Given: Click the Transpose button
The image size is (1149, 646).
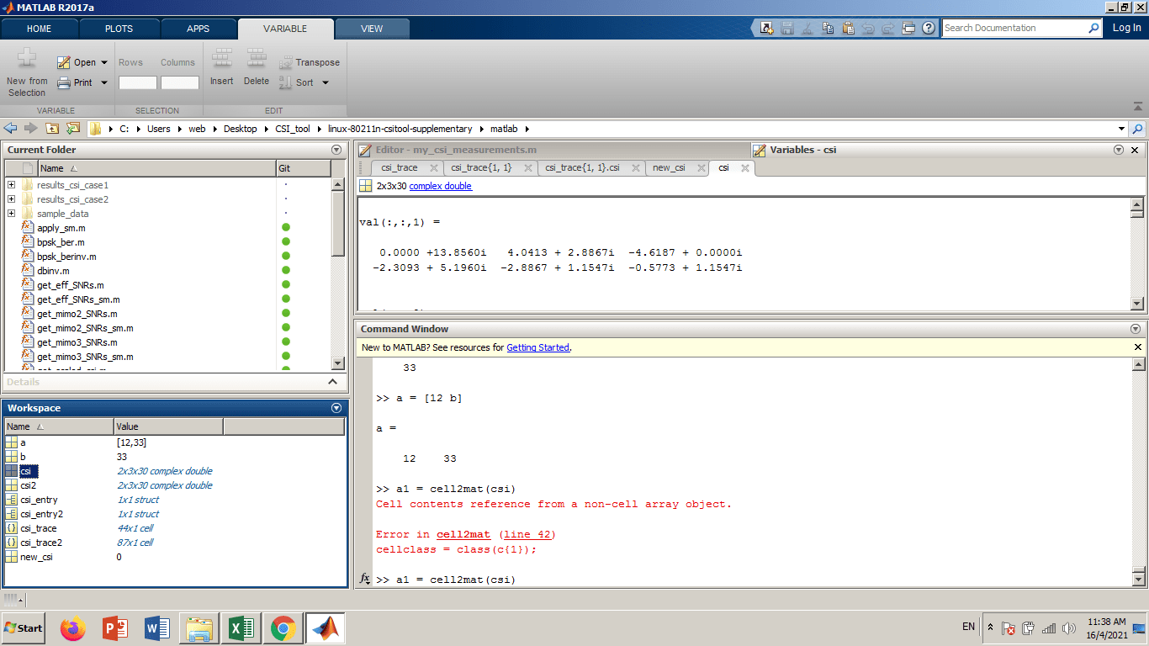Looking at the screenshot, I should (309, 62).
